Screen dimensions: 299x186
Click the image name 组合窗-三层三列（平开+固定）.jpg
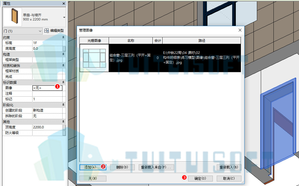pyautogui.click(x=130, y=58)
